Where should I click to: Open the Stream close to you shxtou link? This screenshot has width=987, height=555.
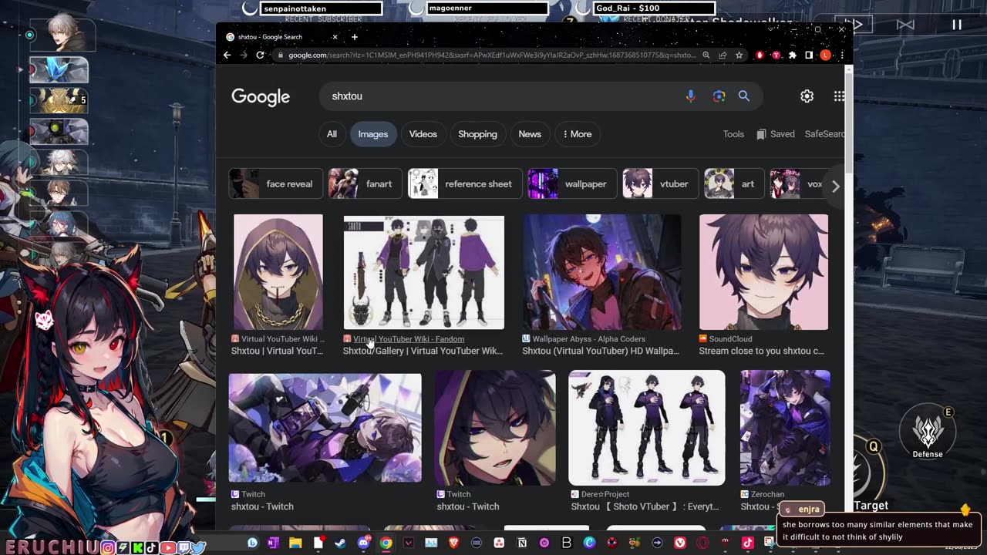click(x=761, y=351)
